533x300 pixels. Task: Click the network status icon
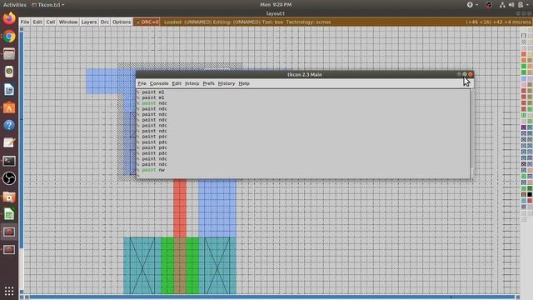click(502, 4)
